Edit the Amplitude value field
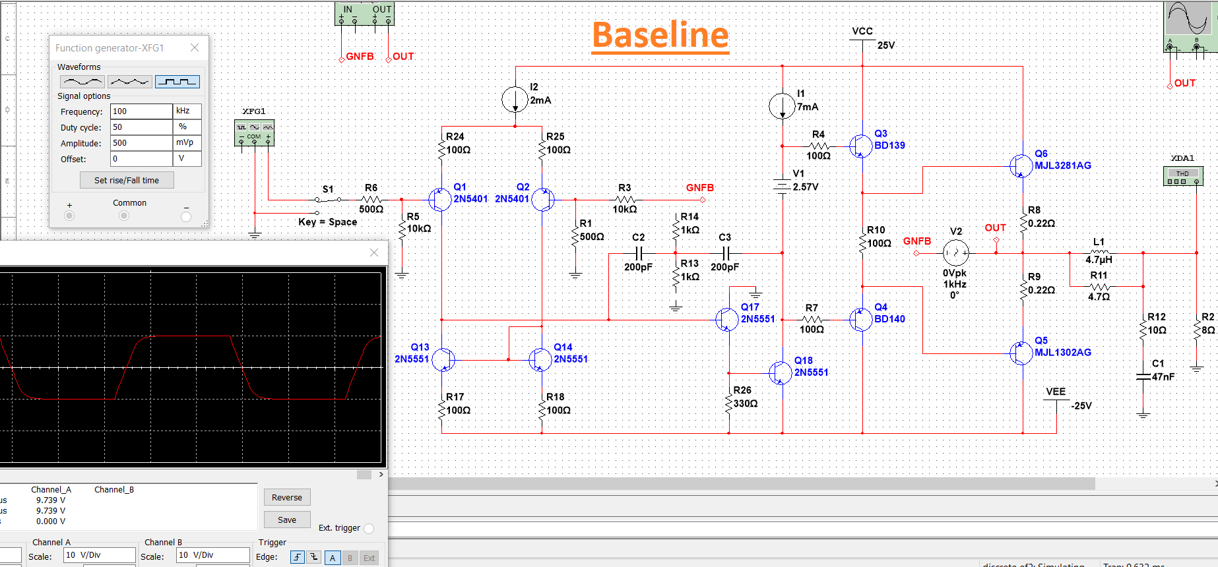1218x567 pixels. tap(141, 143)
